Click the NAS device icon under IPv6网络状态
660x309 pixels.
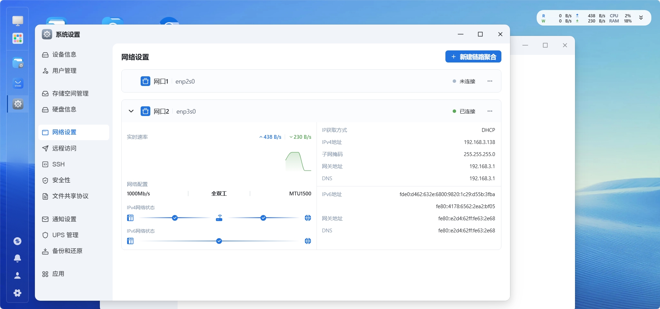click(130, 241)
